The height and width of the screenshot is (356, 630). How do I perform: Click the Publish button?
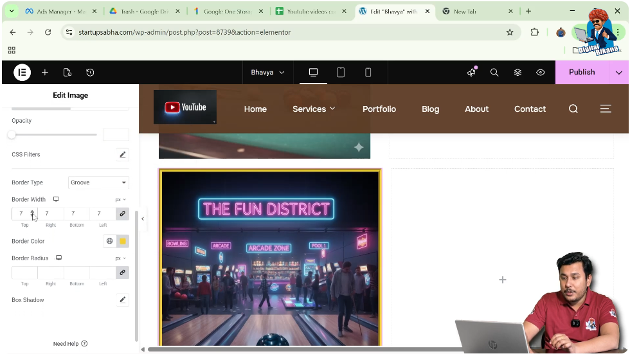tap(581, 73)
